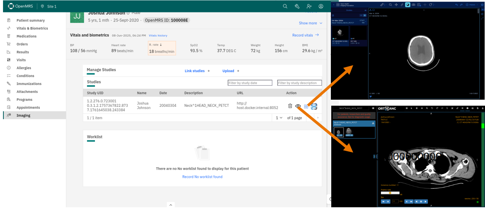This screenshot has height=208, width=485.
Task: Click the add patient icon in header
Action: (x=309, y=6)
